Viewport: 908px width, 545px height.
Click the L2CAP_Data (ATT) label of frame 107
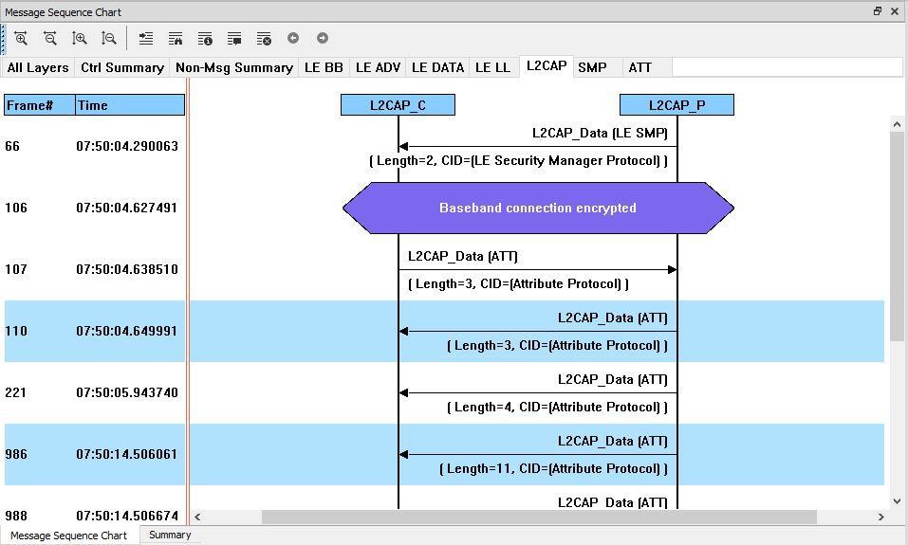pyautogui.click(x=463, y=256)
